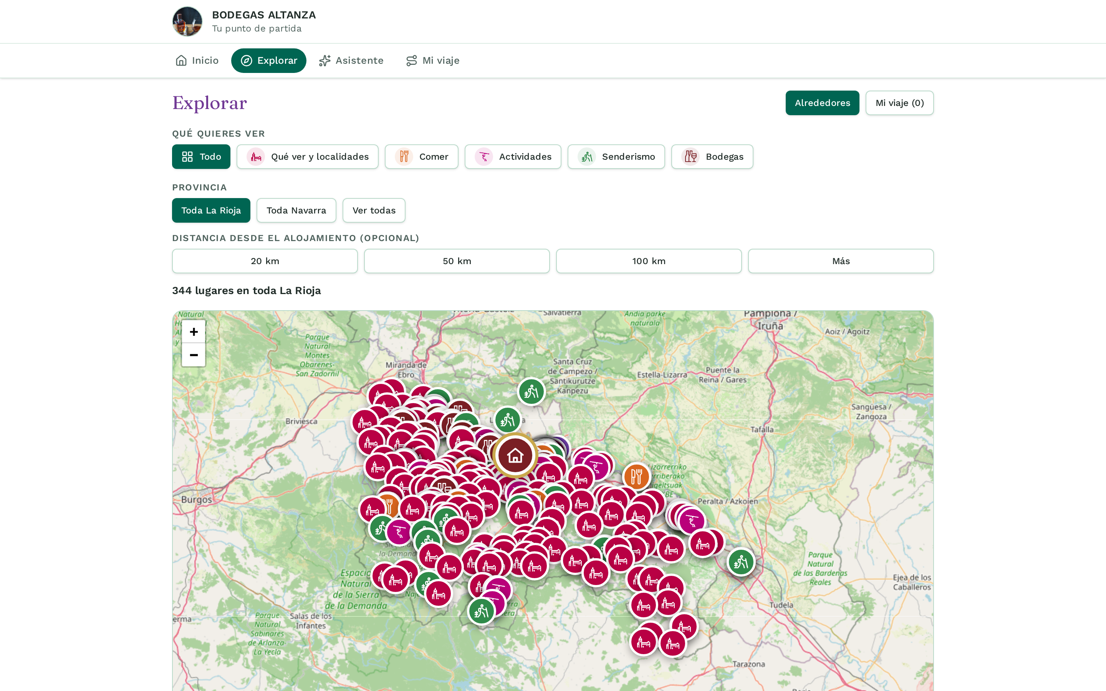This screenshot has height=691, width=1106.
Task: Click the hiking marker just north of home marker
Action: 508,420
